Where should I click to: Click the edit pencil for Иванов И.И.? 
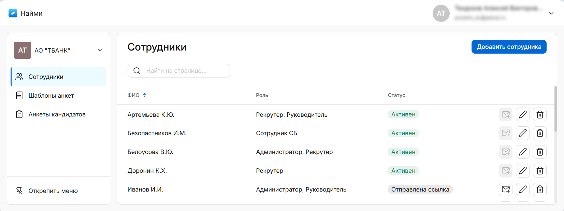[x=522, y=189]
